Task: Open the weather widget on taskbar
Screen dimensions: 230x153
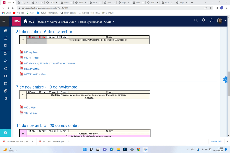Action: pyautogui.click(x=10, y=149)
